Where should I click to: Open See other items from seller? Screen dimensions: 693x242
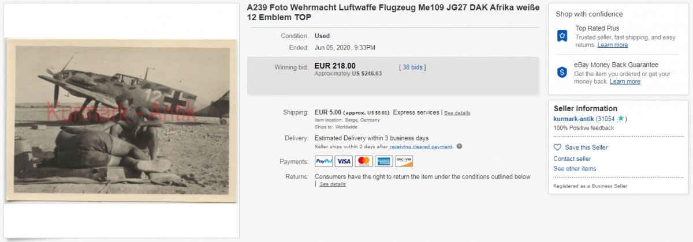(x=575, y=169)
